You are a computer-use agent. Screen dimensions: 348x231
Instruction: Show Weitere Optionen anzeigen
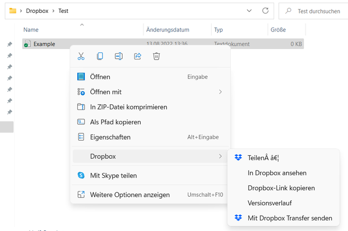click(x=130, y=195)
